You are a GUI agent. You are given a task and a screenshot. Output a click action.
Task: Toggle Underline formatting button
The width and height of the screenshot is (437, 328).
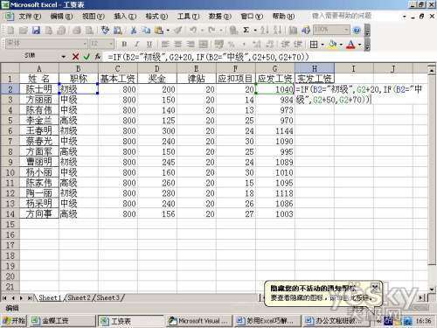(x=149, y=45)
